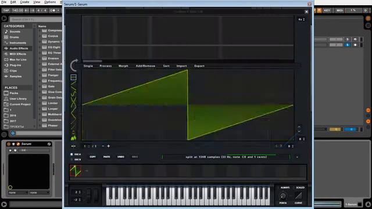Open the 2016 folder in Places
Screen dimensions: 372x209
point(13,116)
